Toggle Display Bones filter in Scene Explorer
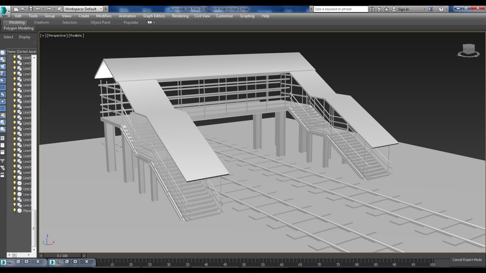 coord(3,108)
